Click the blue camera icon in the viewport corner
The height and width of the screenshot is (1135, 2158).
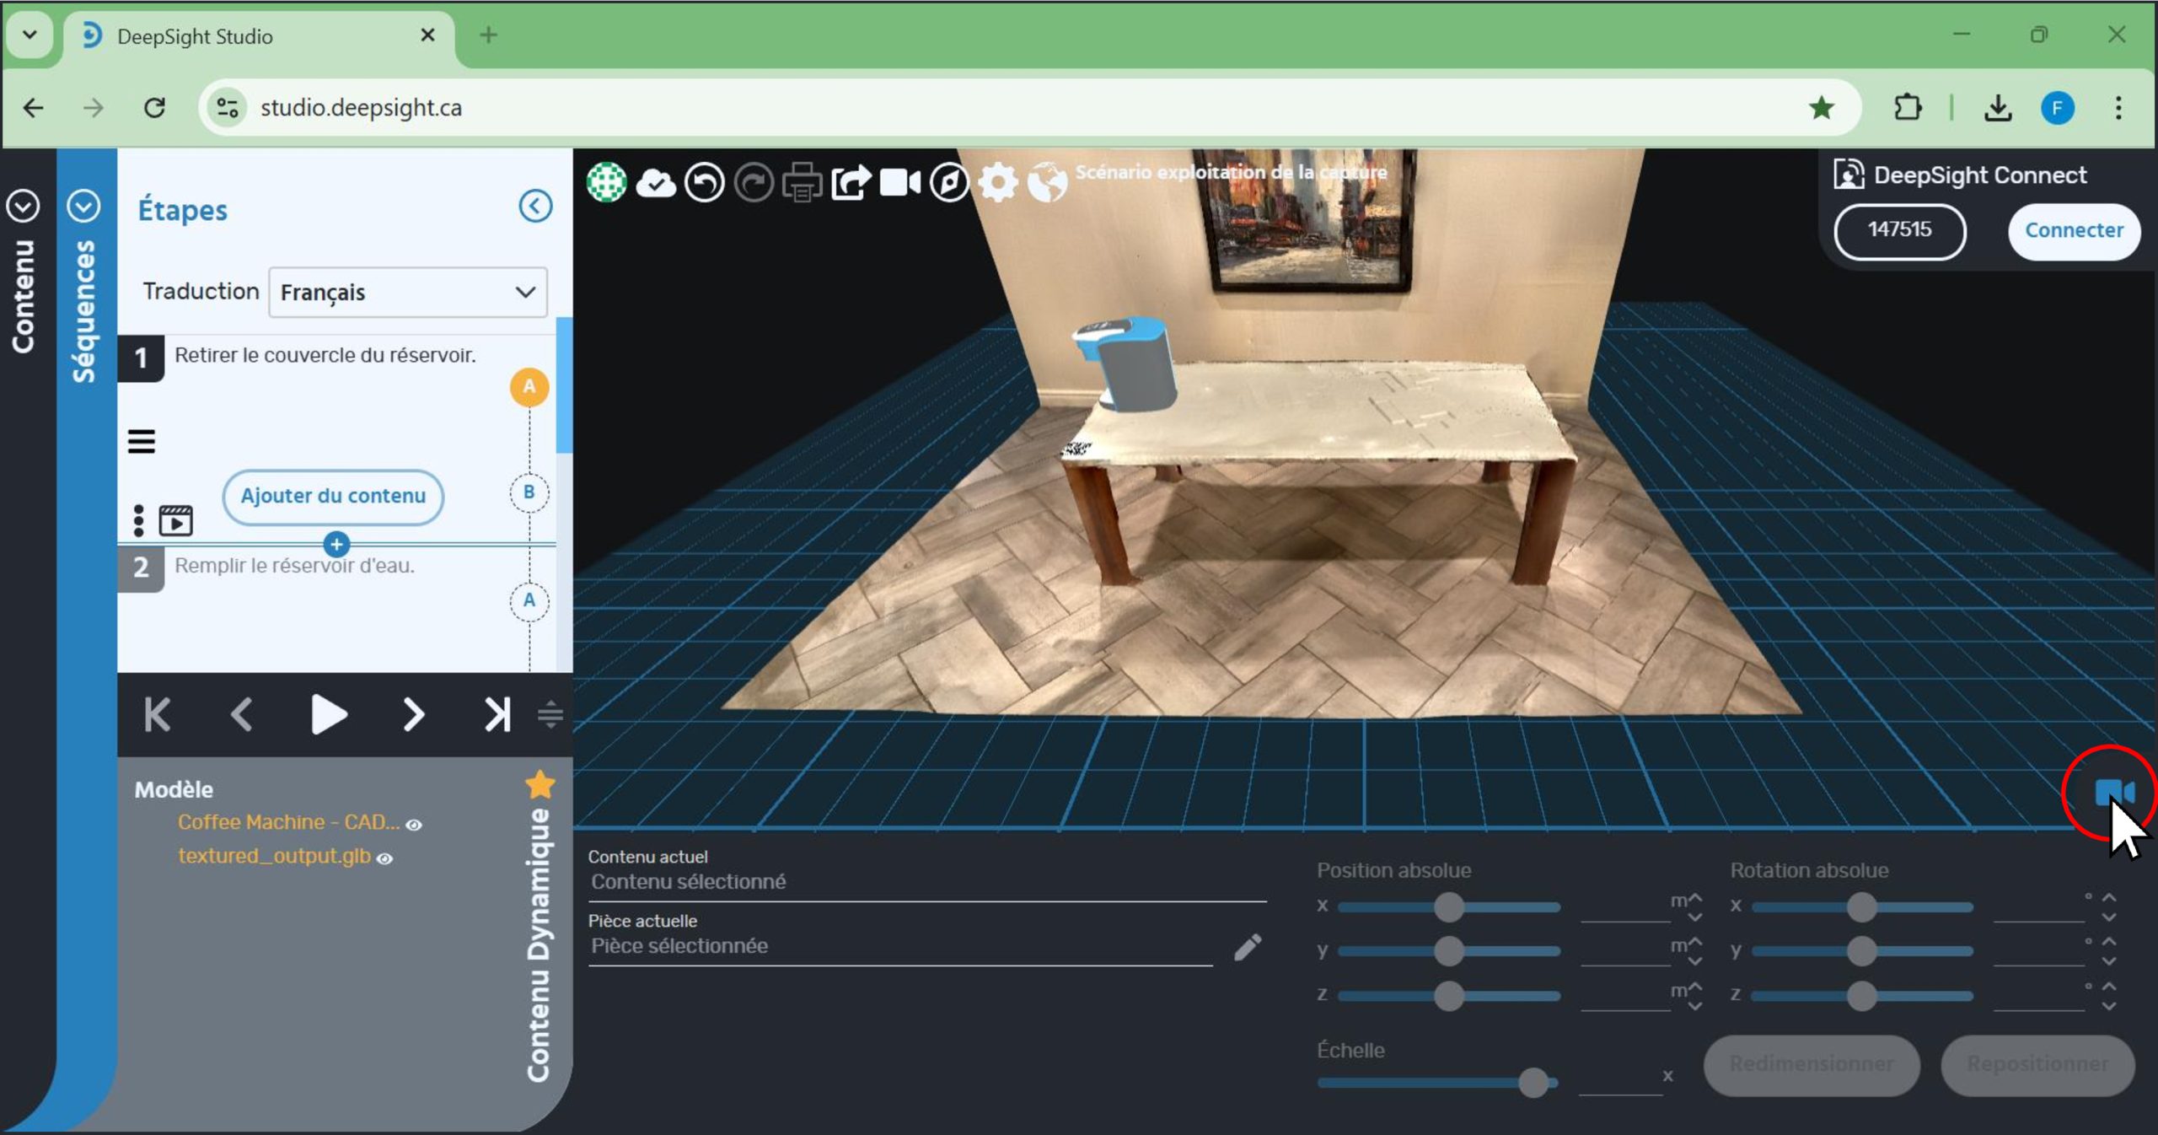[2113, 792]
